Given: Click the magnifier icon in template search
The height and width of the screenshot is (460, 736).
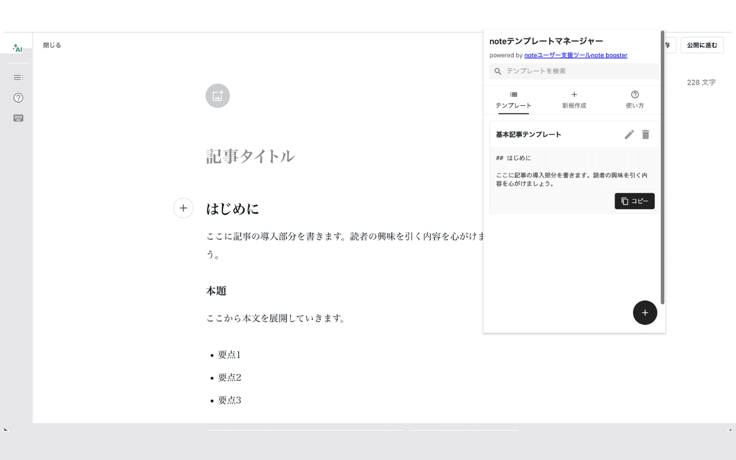Looking at the screenshot, I should point(498,71).
